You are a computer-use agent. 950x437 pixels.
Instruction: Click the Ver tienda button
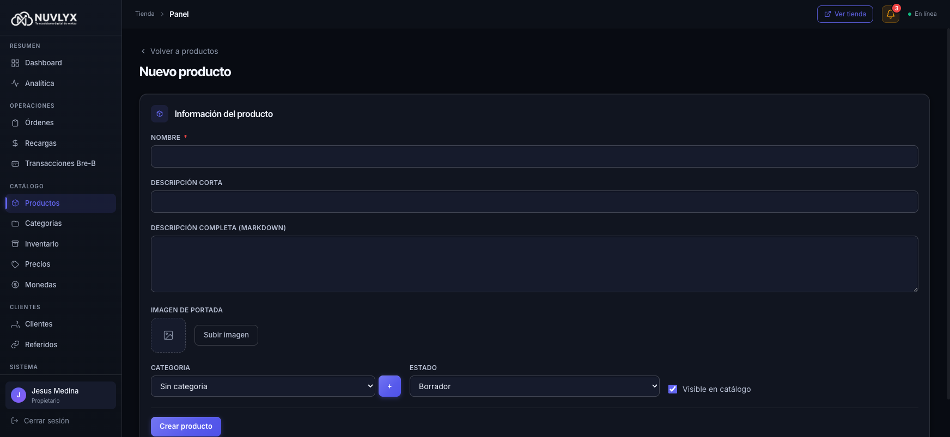(x=844, y=14)
